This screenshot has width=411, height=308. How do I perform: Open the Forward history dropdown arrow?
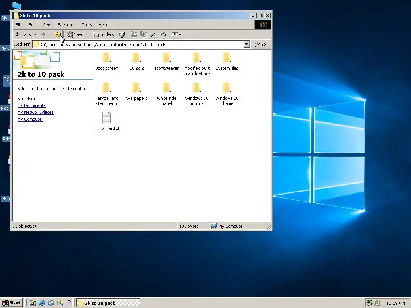click(x=50, y=34)
